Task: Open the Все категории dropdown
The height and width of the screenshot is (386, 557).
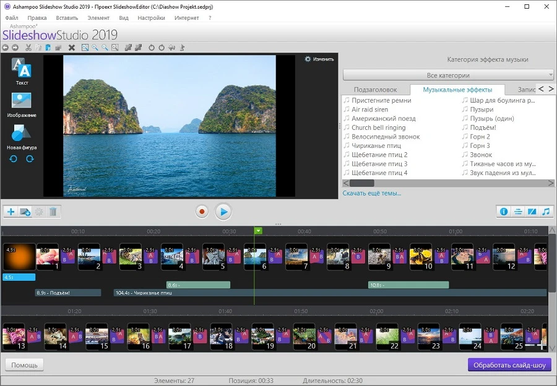Action: point(448,75)
